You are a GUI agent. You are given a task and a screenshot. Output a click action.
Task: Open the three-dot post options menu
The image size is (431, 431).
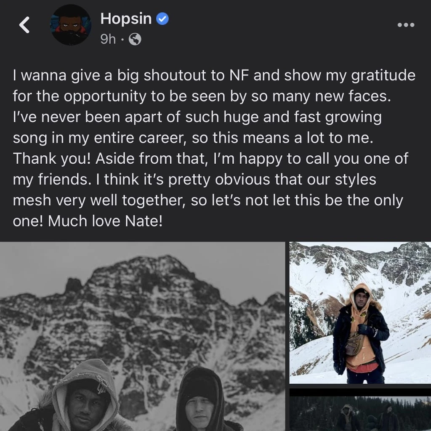point(406,25)
